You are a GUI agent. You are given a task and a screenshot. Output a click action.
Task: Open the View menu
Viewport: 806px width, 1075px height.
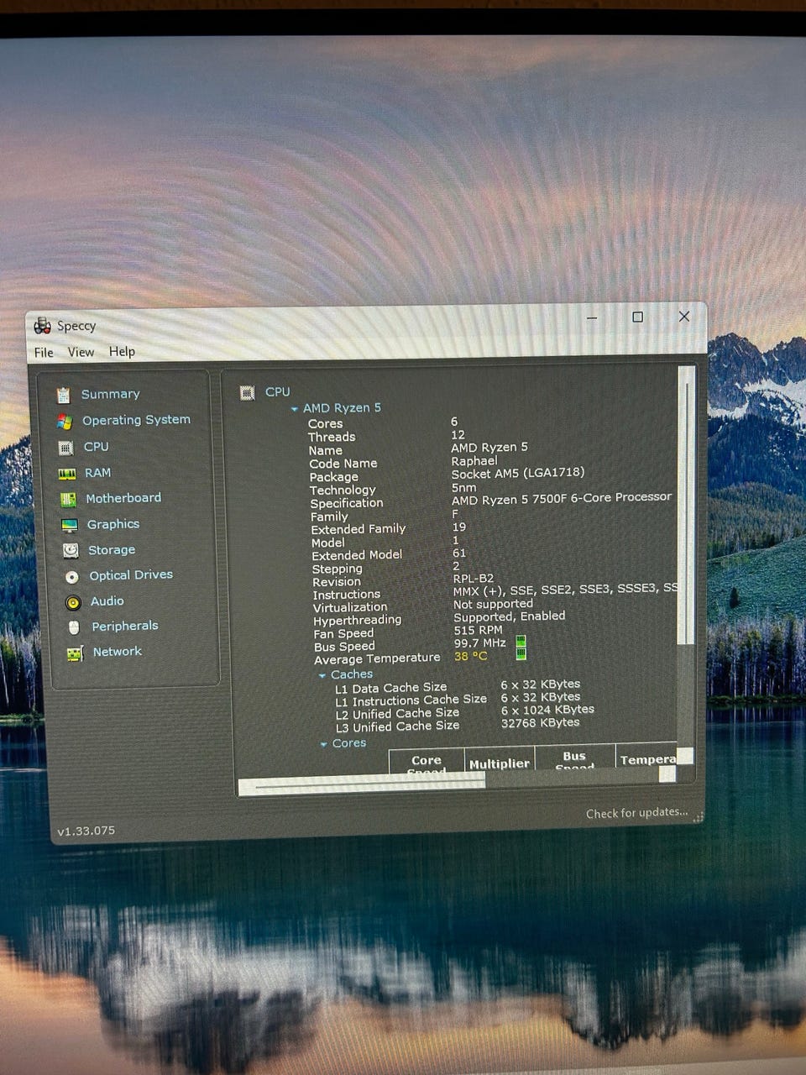tap(81, 352)
